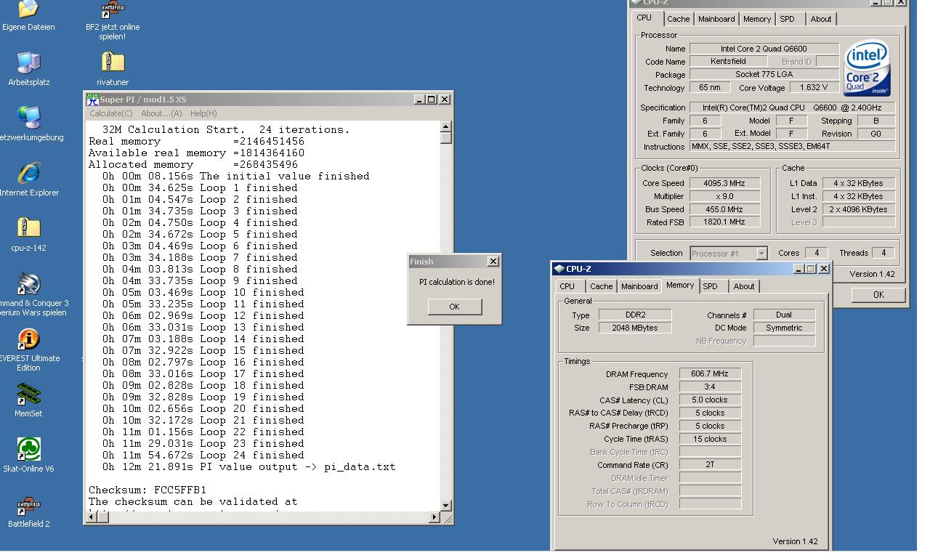Click the Rated FSB 1820.1 MHz value
Screen dimensions: 930x558
pyautogui.click(x=725, y=222)
